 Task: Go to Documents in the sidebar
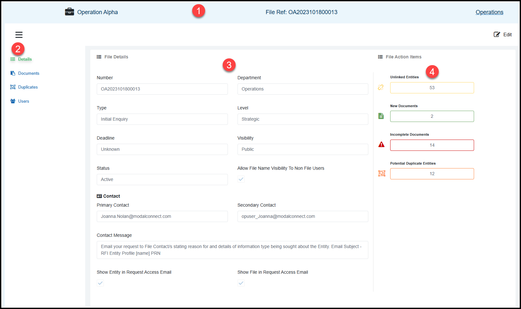click(29, 73)
